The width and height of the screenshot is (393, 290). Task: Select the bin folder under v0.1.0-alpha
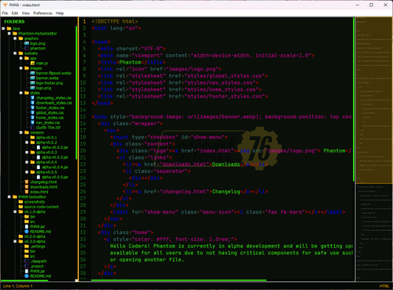tap(32, 217)
